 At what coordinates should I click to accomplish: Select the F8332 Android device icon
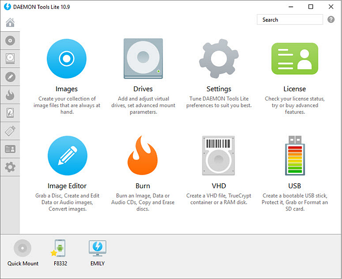click(59, 248)
